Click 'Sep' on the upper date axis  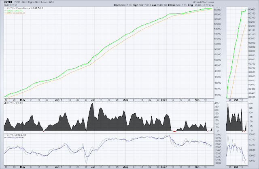[x=163, y=100]
